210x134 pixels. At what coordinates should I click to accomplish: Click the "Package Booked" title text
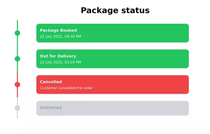coord(58,30)
